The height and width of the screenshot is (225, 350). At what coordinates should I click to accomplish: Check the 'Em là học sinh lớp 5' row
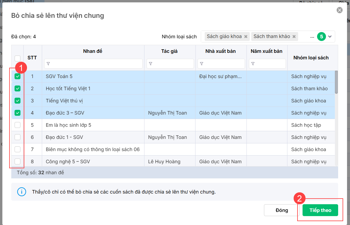(17, 125)
